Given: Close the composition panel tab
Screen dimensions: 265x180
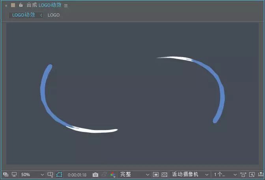Looking at the screenshot, I should click(x=6, y=6).
